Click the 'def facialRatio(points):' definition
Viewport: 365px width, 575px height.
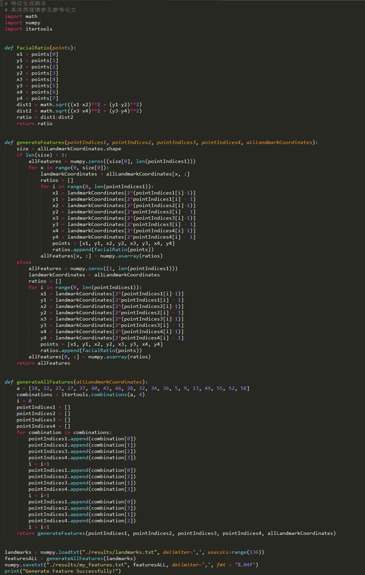[x=40, y=48]
